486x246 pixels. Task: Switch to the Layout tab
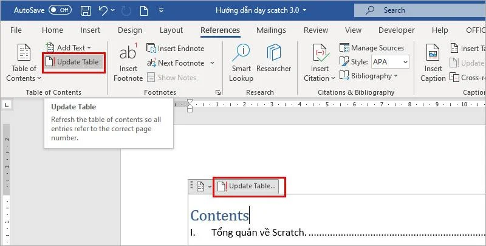171,30
